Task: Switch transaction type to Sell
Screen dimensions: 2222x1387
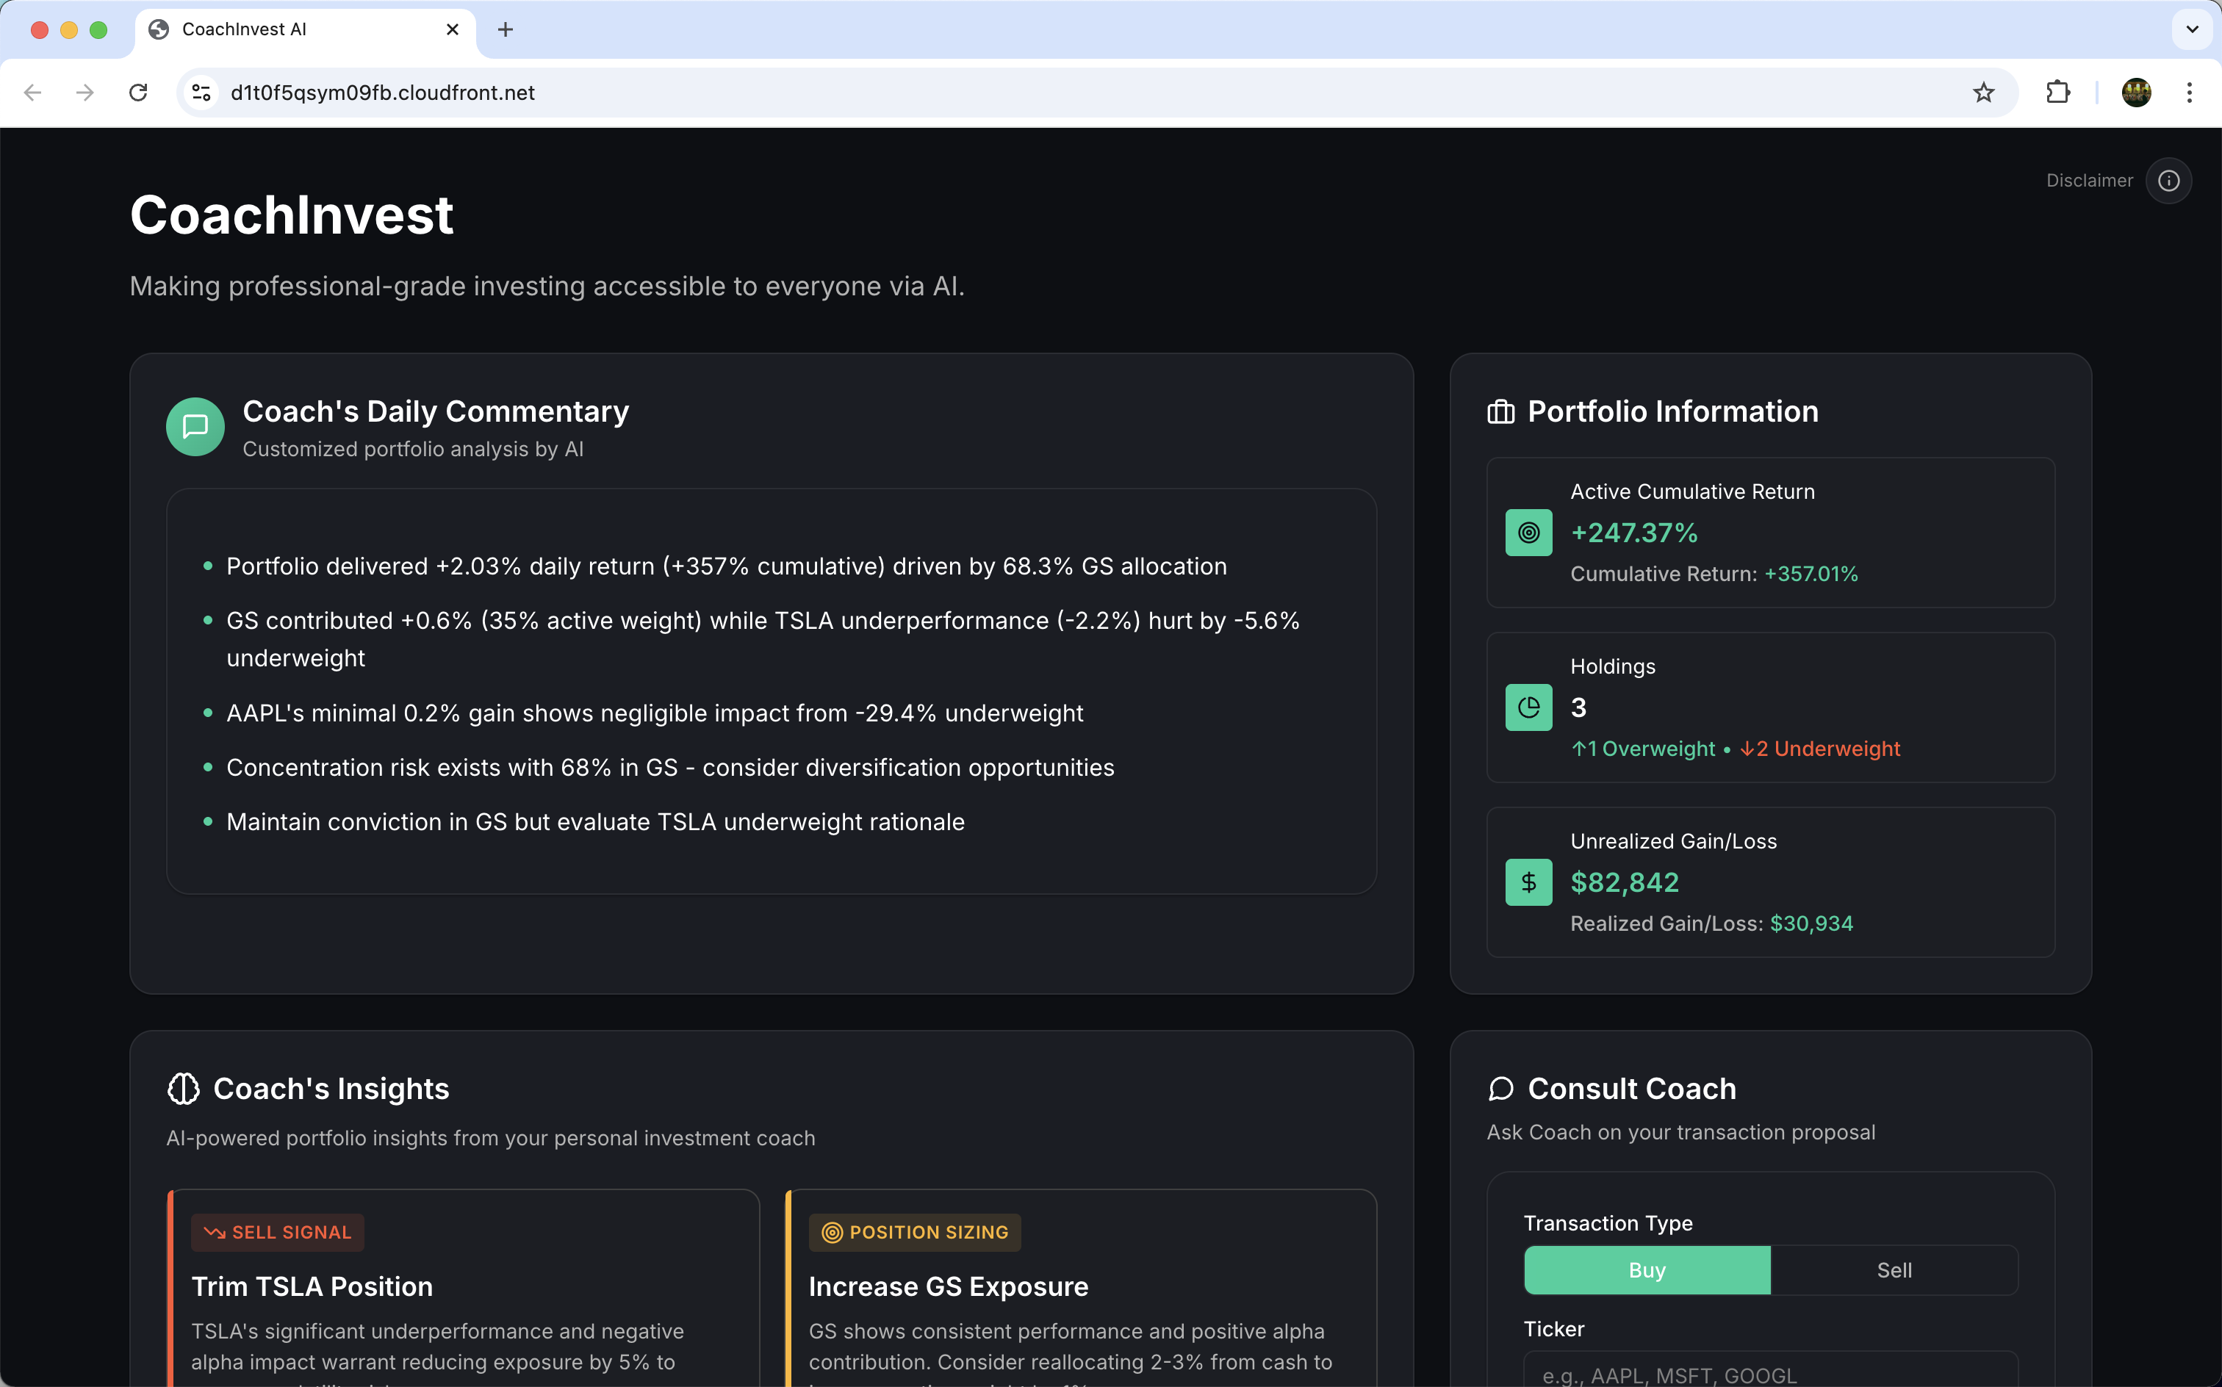Action: pyautogui.click(x=1894, y=1270)
